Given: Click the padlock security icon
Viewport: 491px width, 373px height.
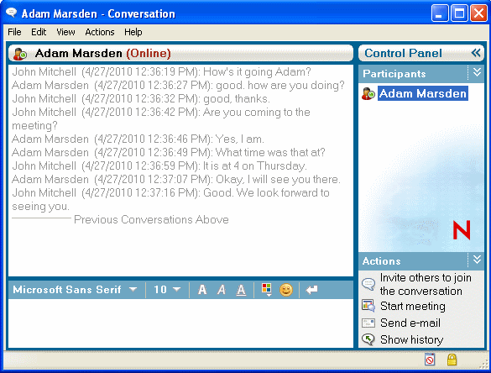Looking at the screenshot, I should [452, 360].
